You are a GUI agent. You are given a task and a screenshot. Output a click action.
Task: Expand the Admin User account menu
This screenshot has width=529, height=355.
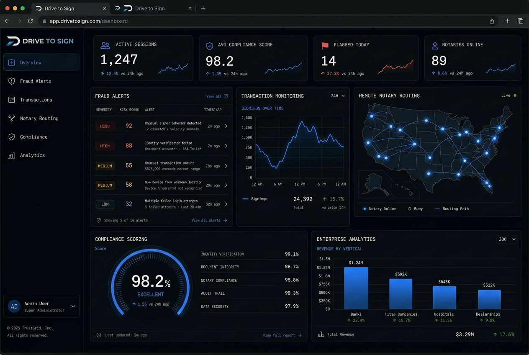[x=73, y=306]
